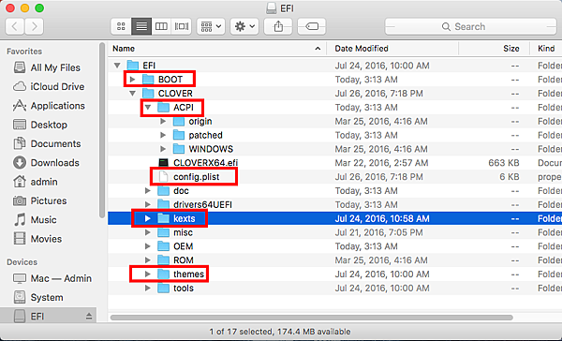
Task: Expand the drivers64UEFI folder
Action: (x=148, y=205)
